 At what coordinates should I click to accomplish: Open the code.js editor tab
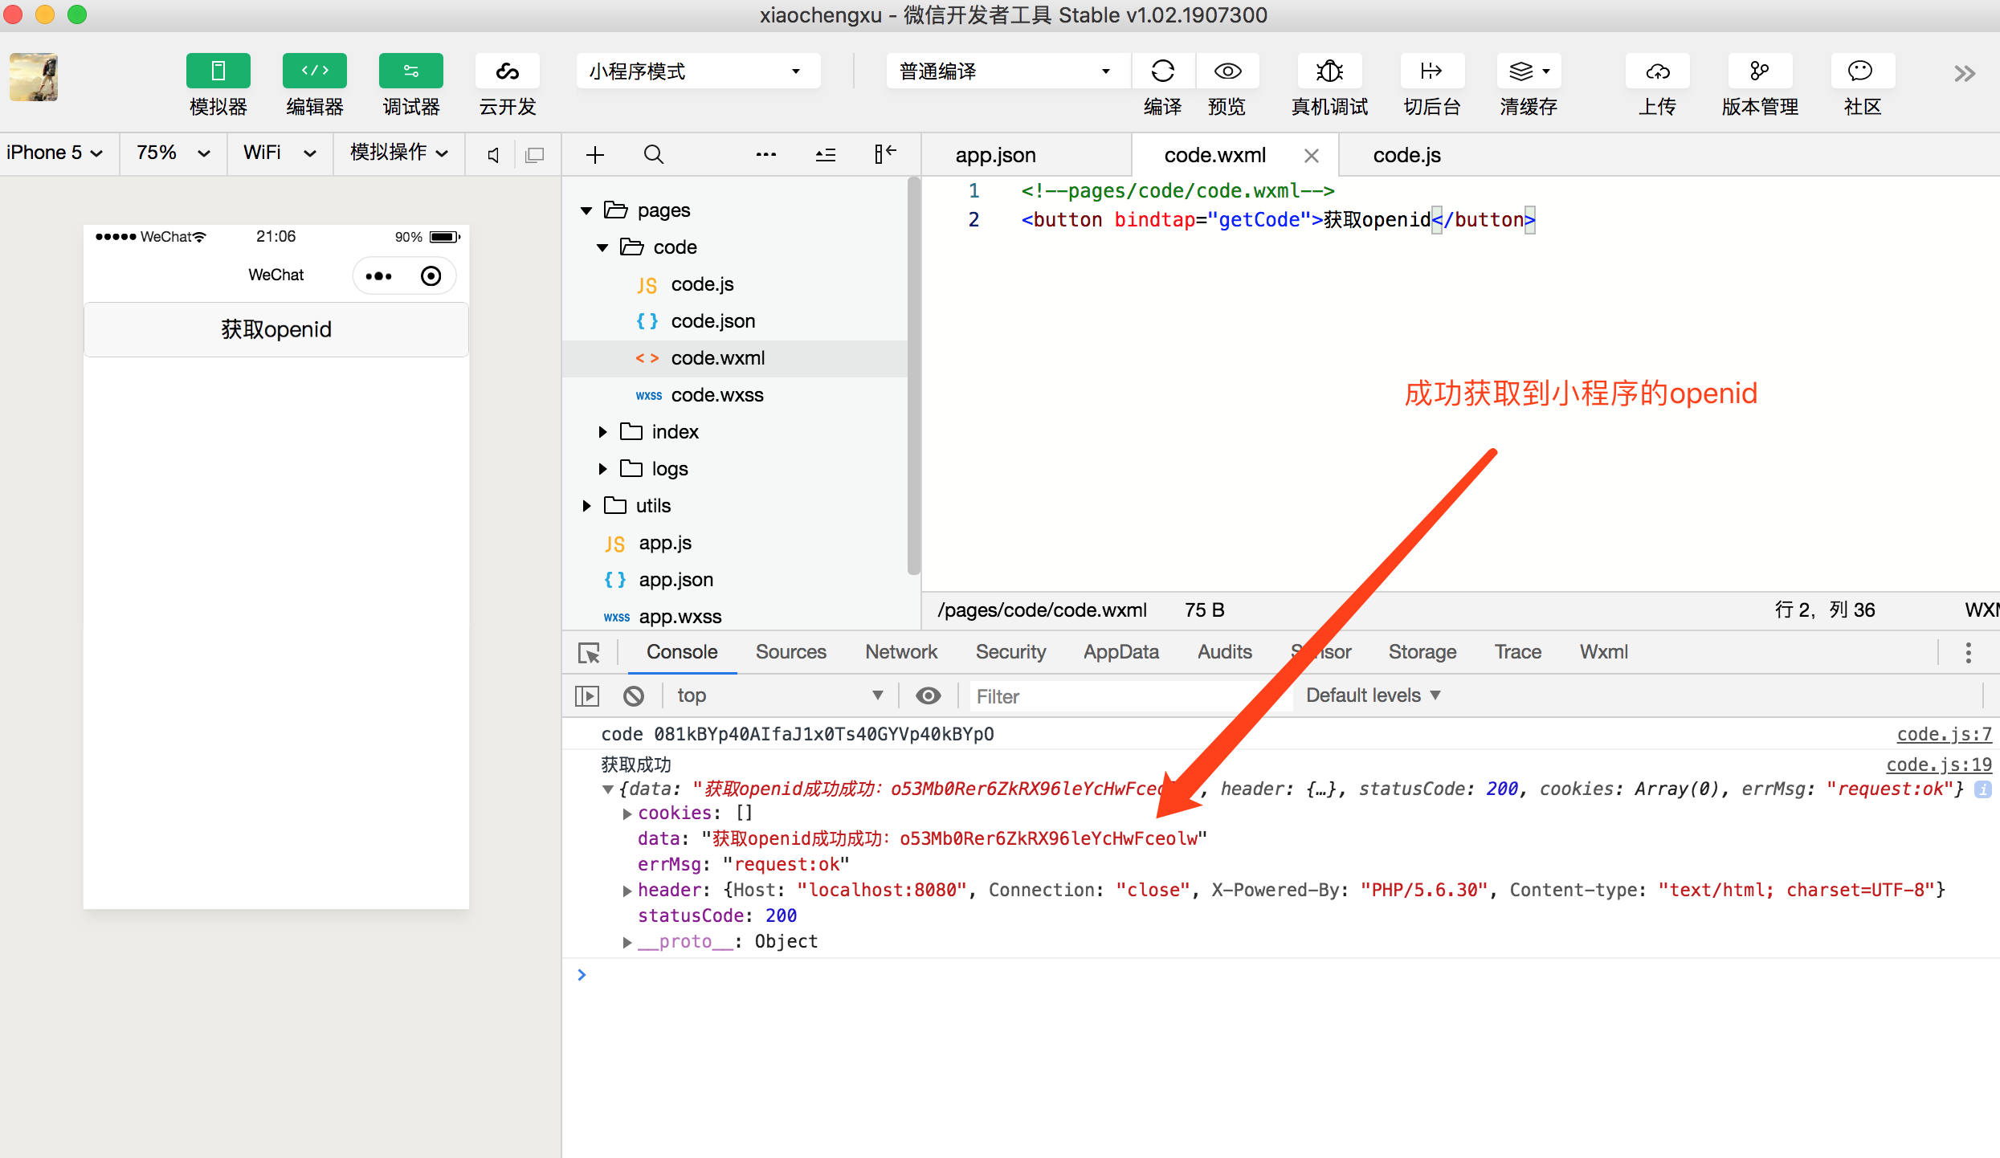tap(1406, 155)
